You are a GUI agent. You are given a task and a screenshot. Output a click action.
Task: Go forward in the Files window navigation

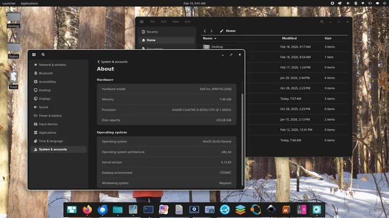pos(212,31)
